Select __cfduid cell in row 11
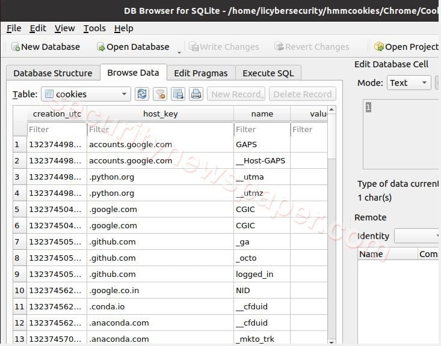Image resolution: width=441 pixels, height=346 pixels. click(262, 306)
